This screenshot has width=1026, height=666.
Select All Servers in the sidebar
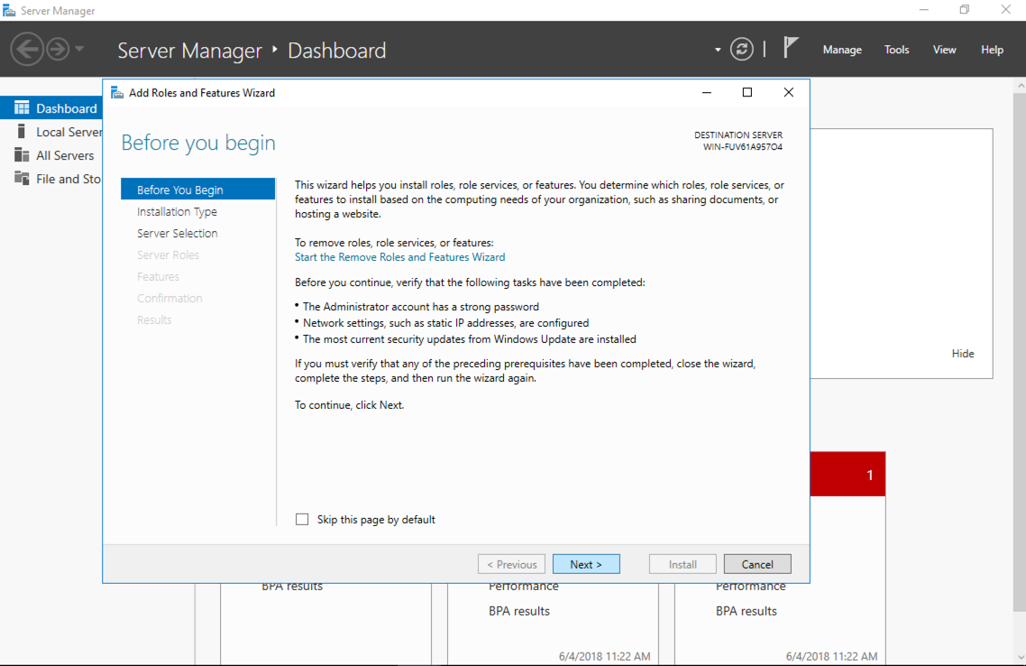click(51, 155)
